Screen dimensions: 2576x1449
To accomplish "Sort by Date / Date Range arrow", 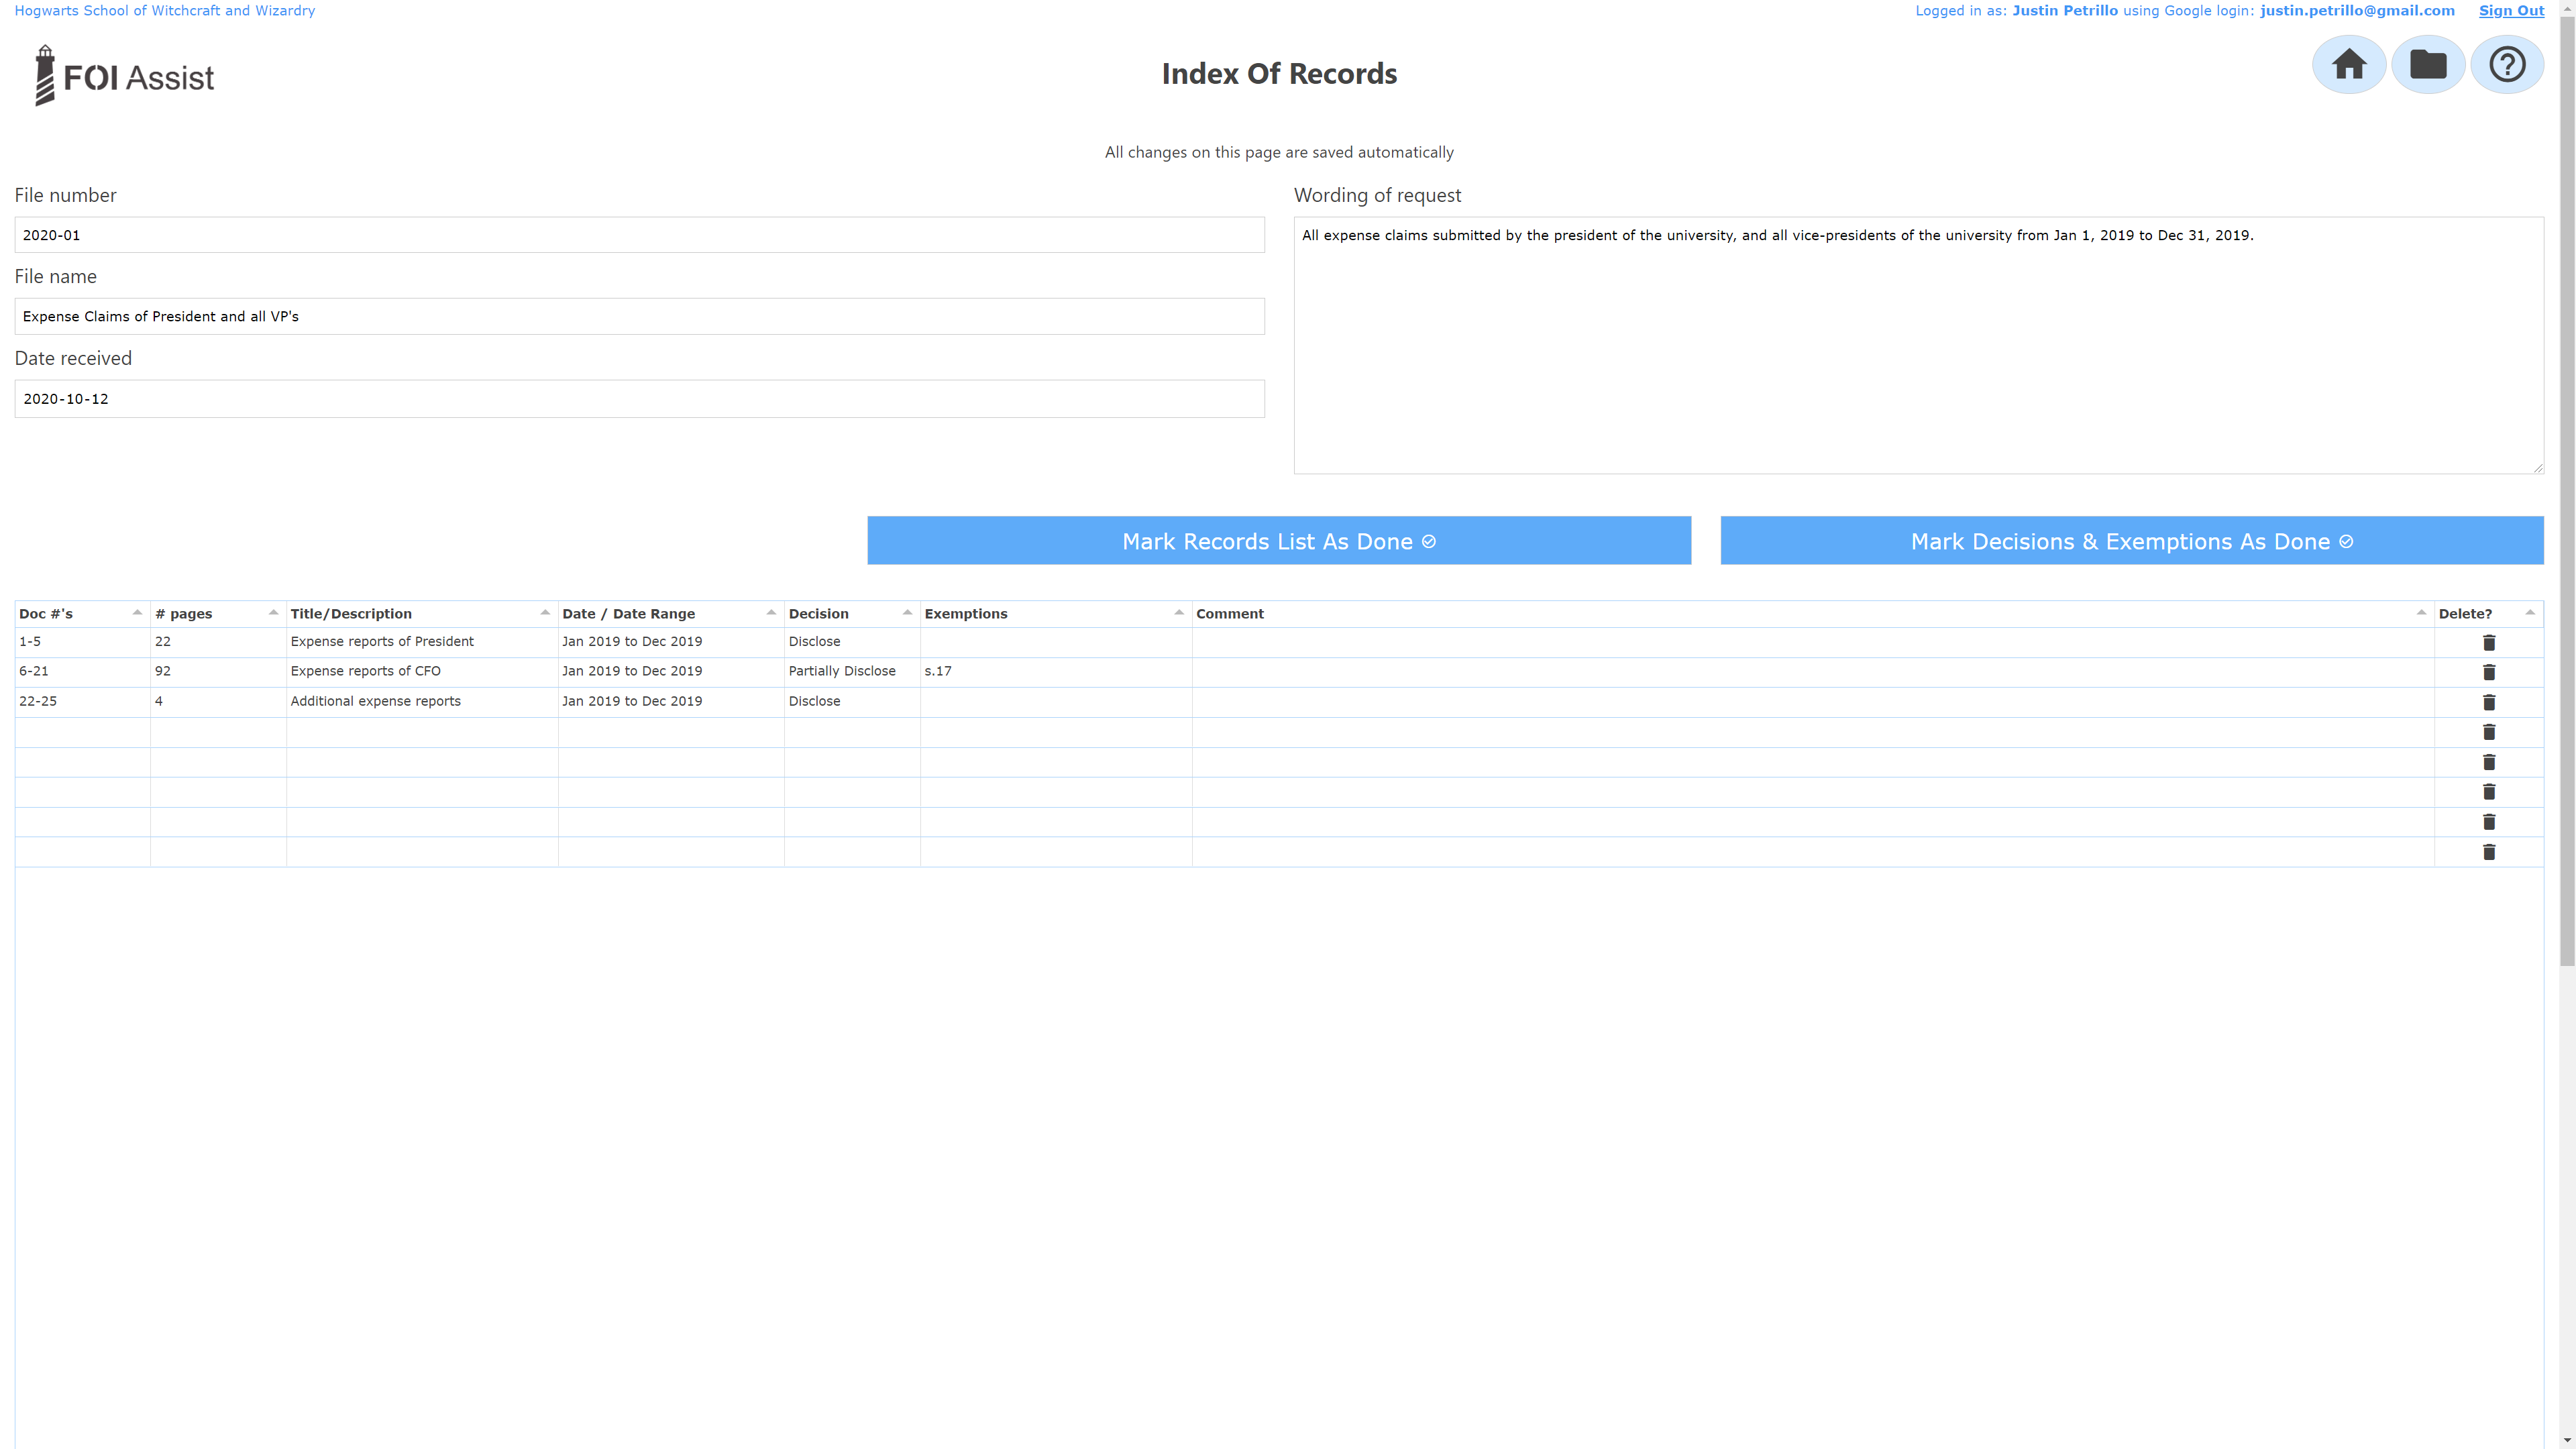I will point(771,613).
